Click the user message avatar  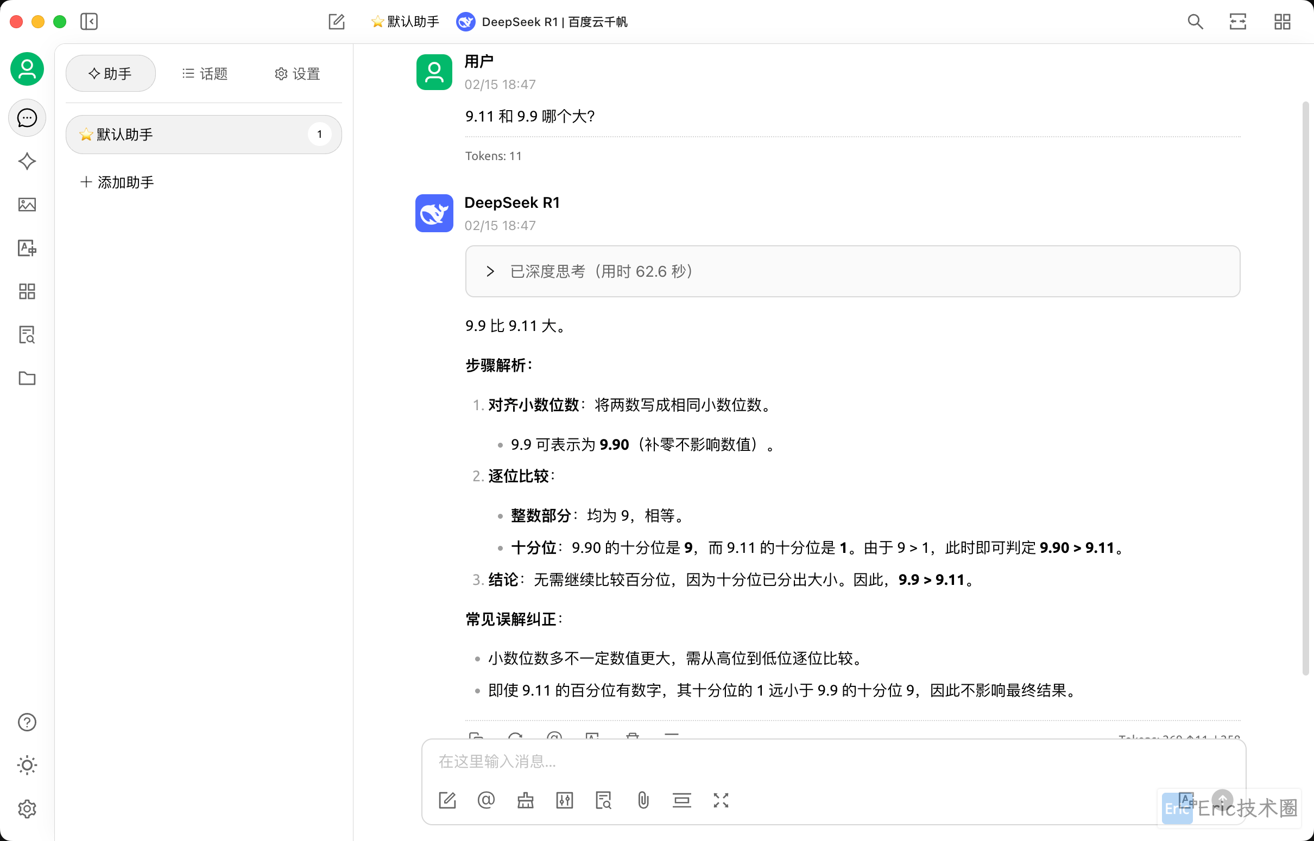[434, 72]
